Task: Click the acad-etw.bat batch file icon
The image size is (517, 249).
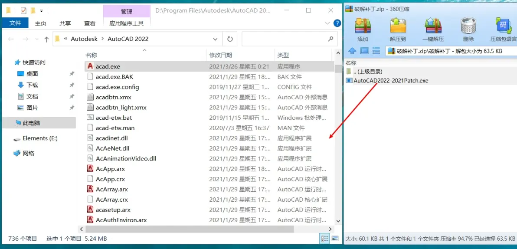Action: pos(90,118)
